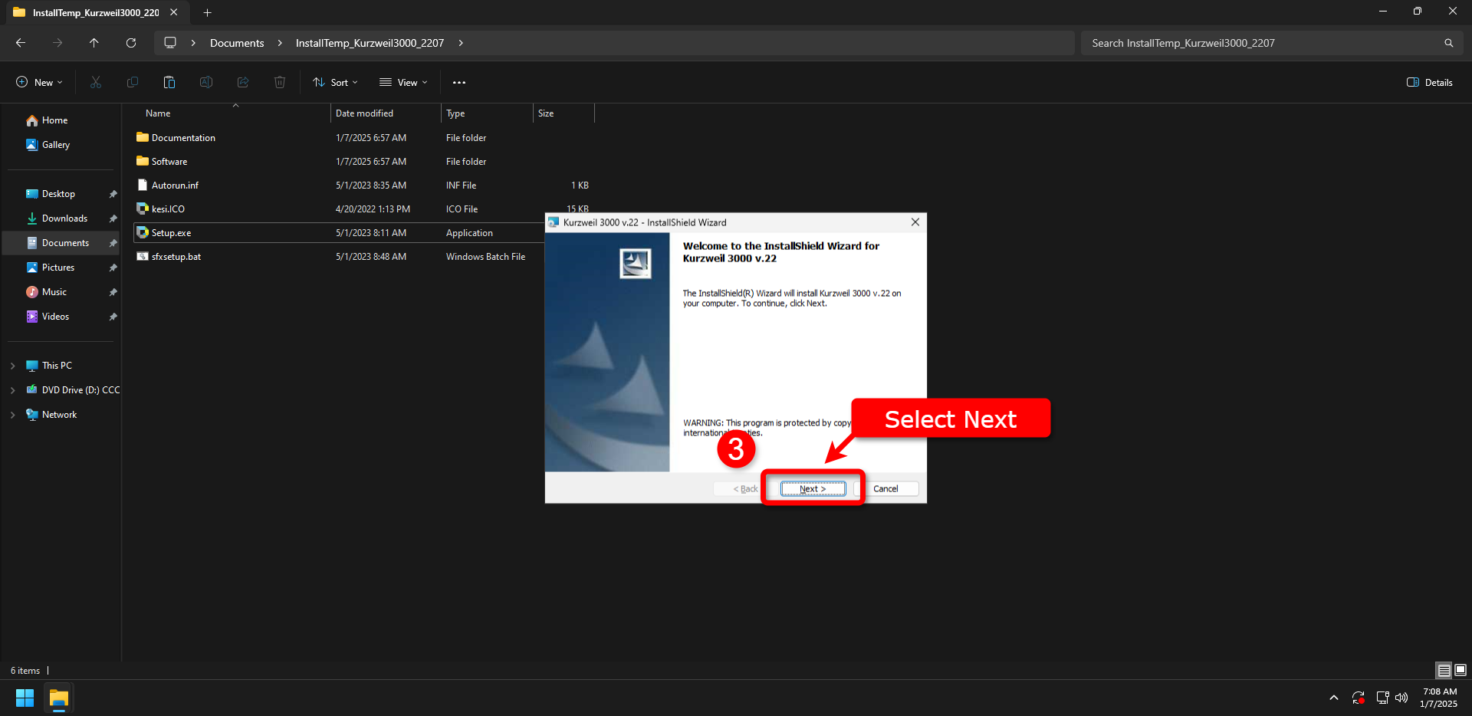
Task: Click the Rename icon in toolbar
Action: 206,82
